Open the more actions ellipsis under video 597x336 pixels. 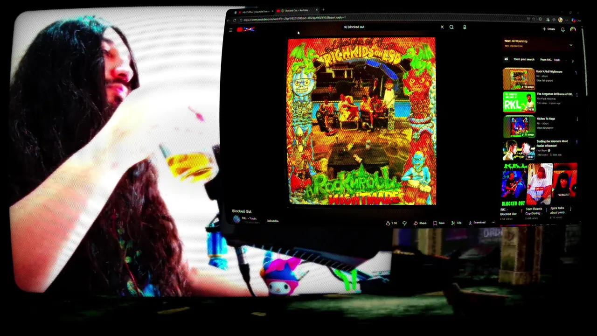[493, 223]
